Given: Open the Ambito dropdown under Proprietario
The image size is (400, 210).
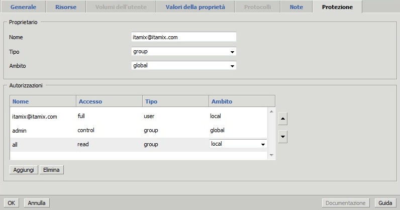Looking at the screenshot, I should 183,65.
